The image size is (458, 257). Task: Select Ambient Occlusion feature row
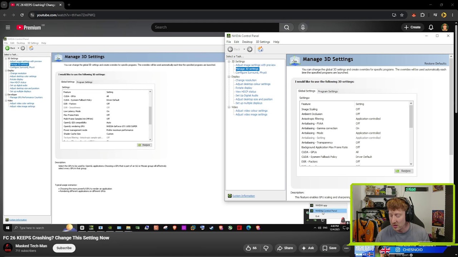click(354, 114)
